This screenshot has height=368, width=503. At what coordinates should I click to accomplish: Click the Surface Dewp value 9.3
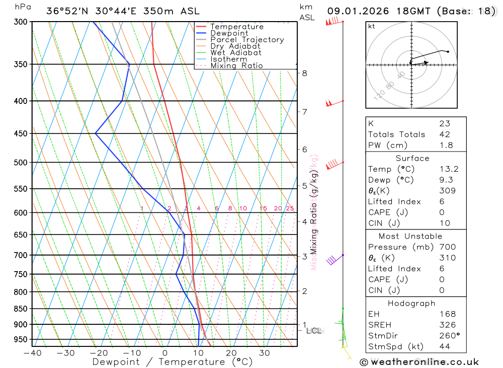446,180
